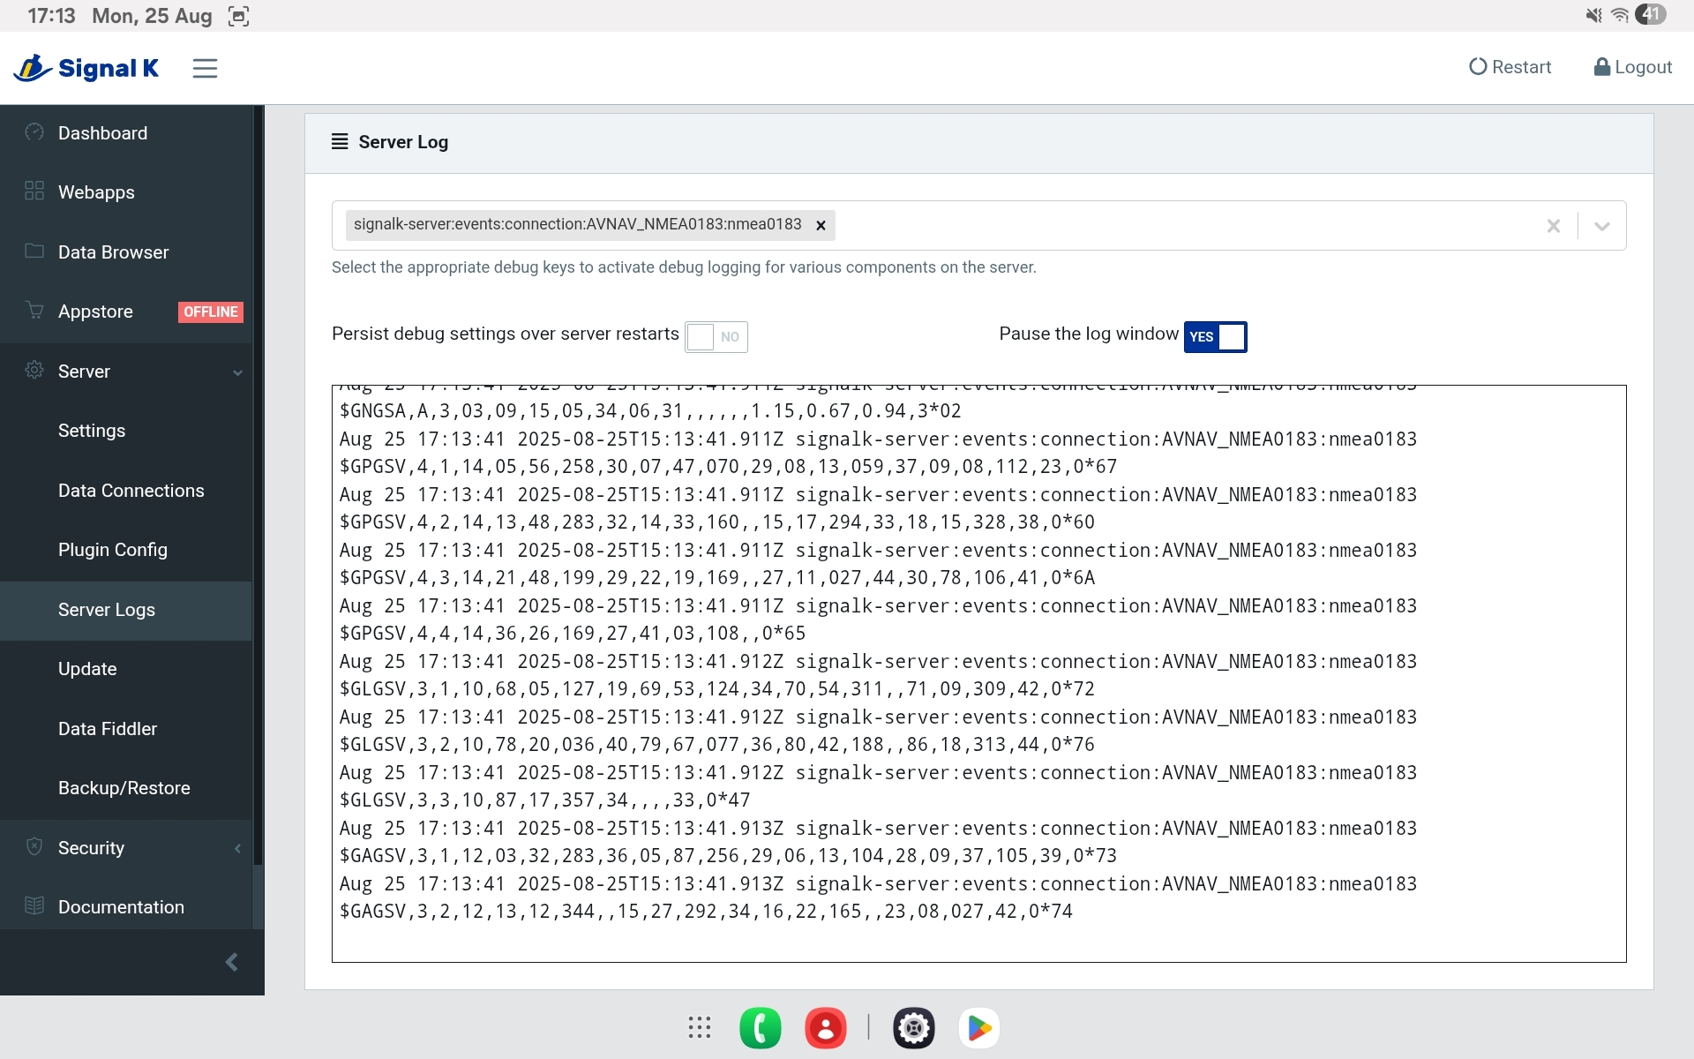Screen dimensions: 1694x1059
Task: Click the Webapps grid icon
Action: click(x=34, y=192)
